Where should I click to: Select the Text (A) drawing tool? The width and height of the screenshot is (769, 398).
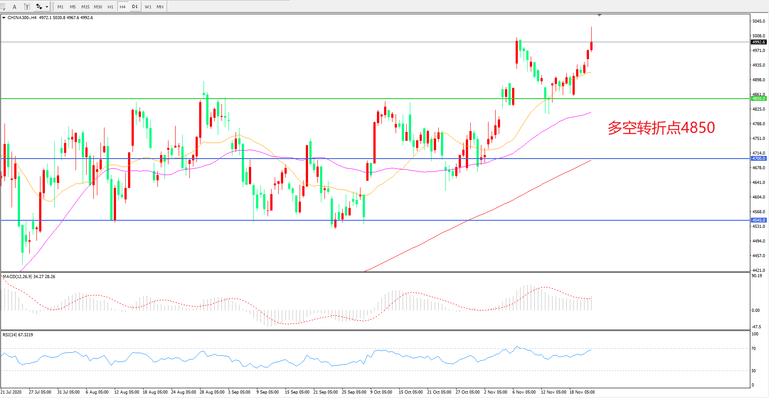15,7
